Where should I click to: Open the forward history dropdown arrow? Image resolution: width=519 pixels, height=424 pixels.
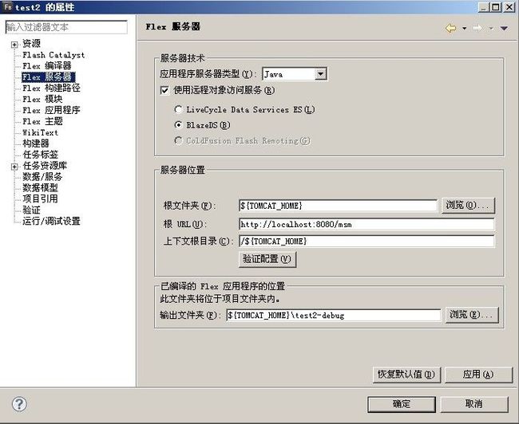click(x=491, y=29)
